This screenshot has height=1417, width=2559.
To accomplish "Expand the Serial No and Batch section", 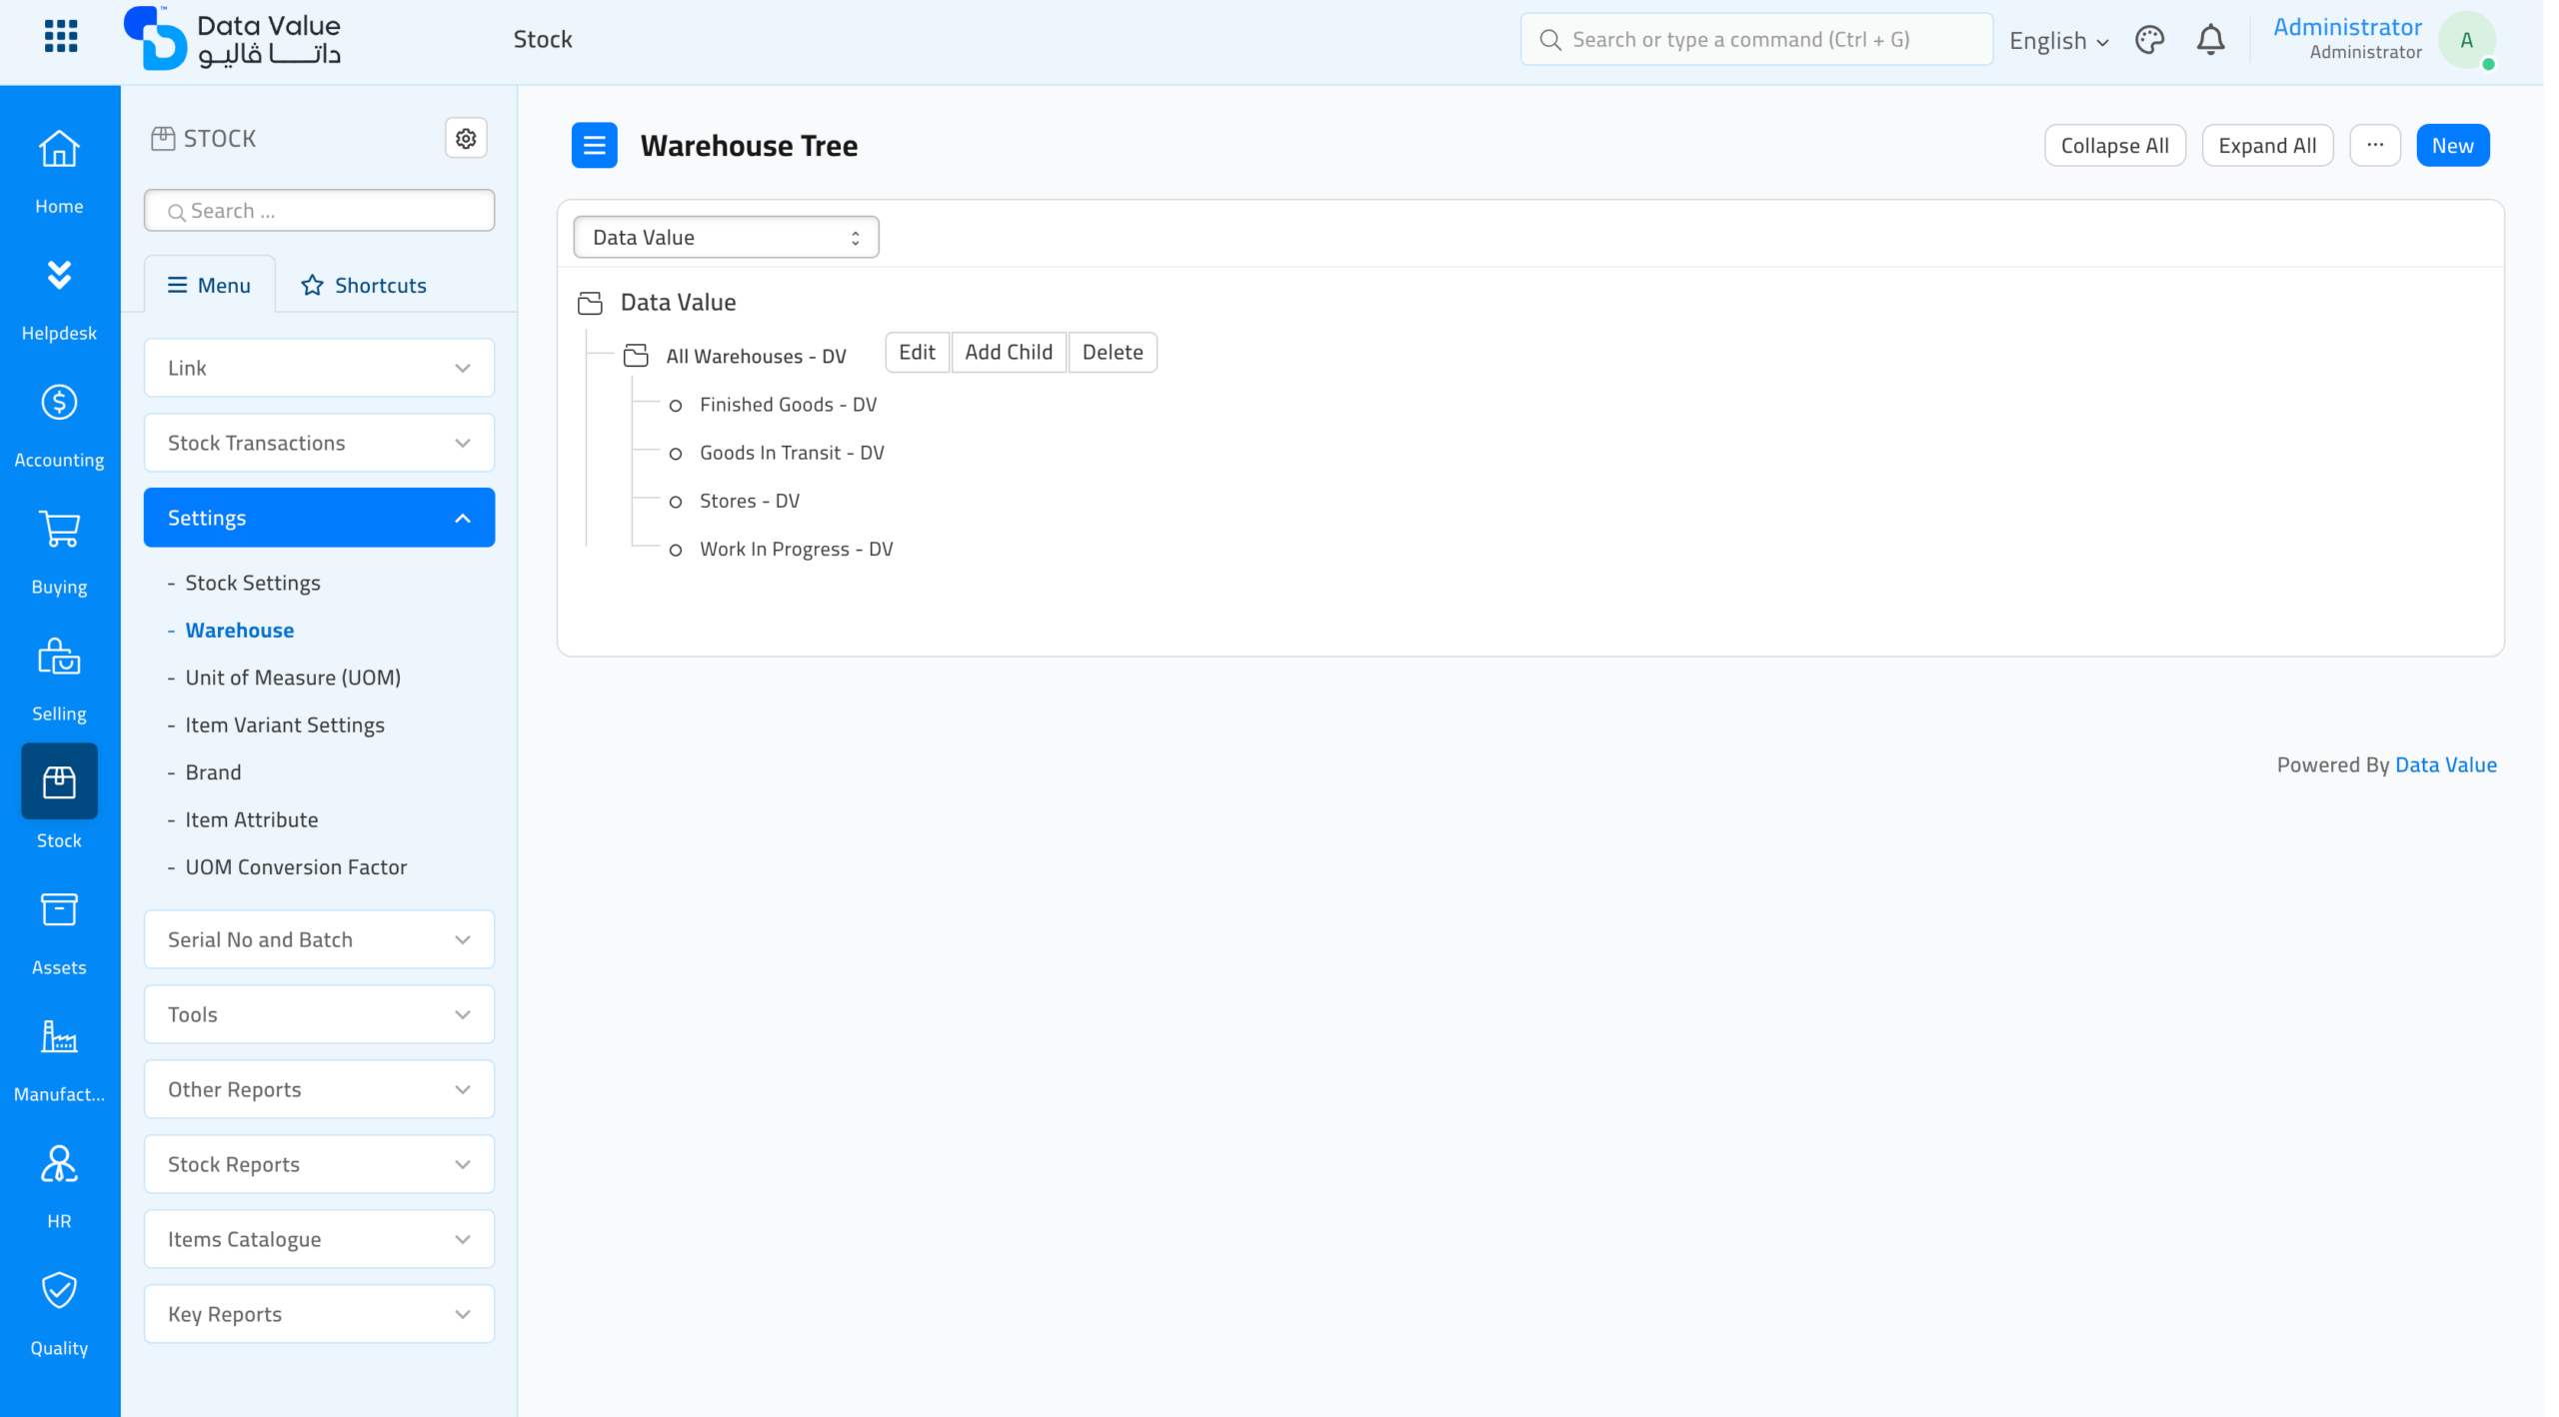I will tap(319, 939).
